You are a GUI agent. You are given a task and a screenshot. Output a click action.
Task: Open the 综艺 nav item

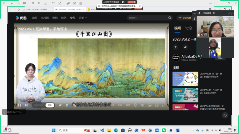pyautogui.click(x=64, y=18)
